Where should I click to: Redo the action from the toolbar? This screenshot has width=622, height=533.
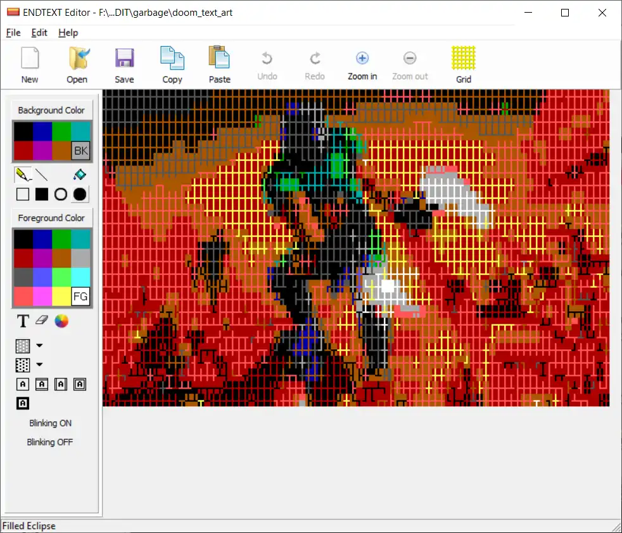[x=315, y=65]
